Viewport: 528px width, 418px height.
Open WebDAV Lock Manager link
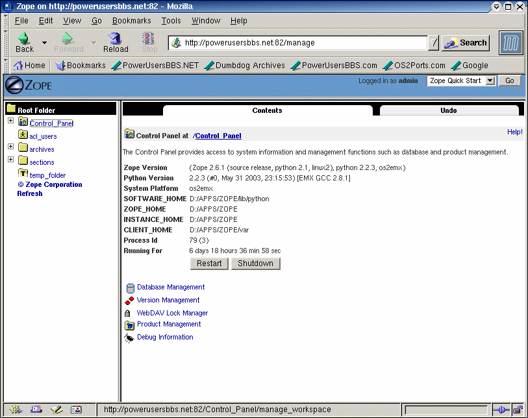click(x=172, y=313)
